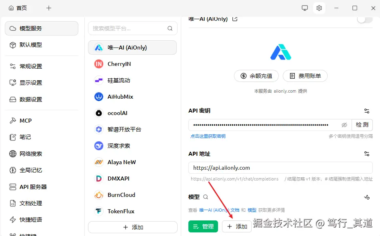Click 添加 button next to 管理
This screenshot has width=380, height=236.
237,226
